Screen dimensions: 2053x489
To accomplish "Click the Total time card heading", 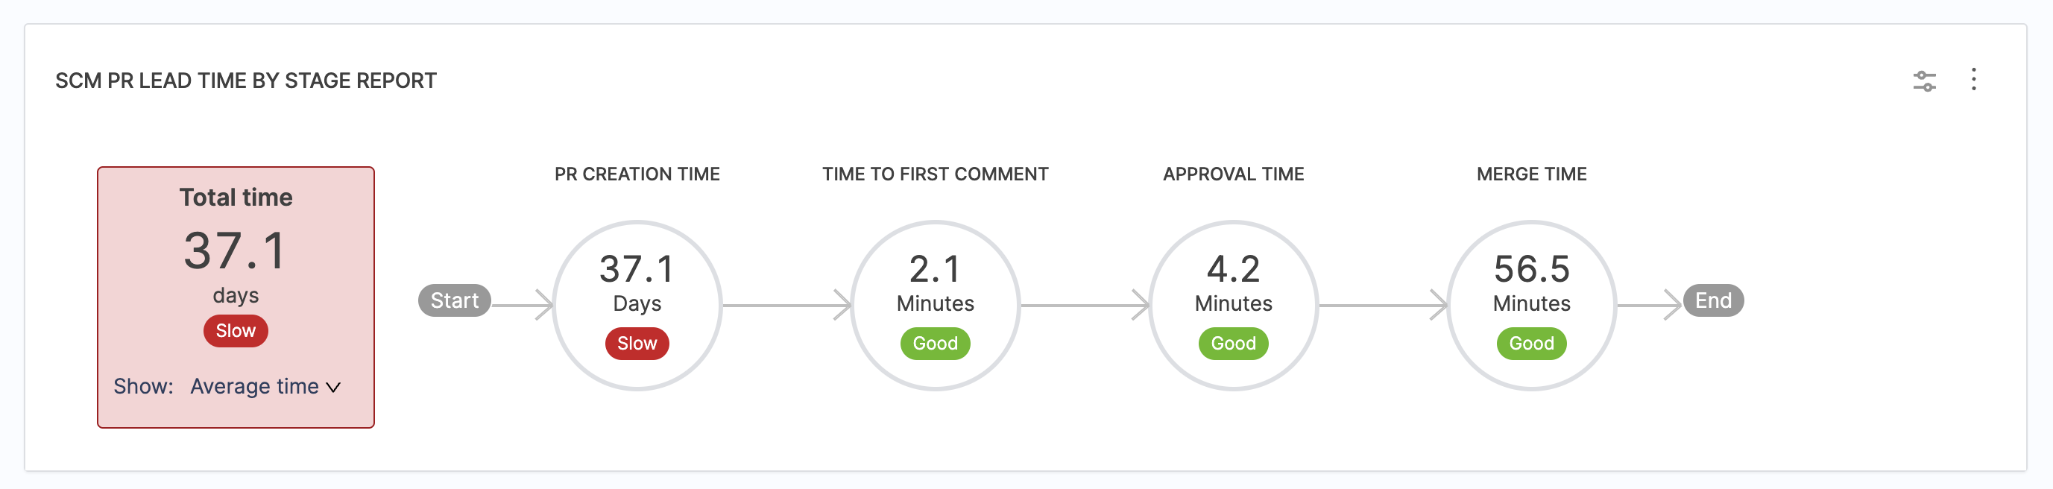I will [x=235, y=198].
